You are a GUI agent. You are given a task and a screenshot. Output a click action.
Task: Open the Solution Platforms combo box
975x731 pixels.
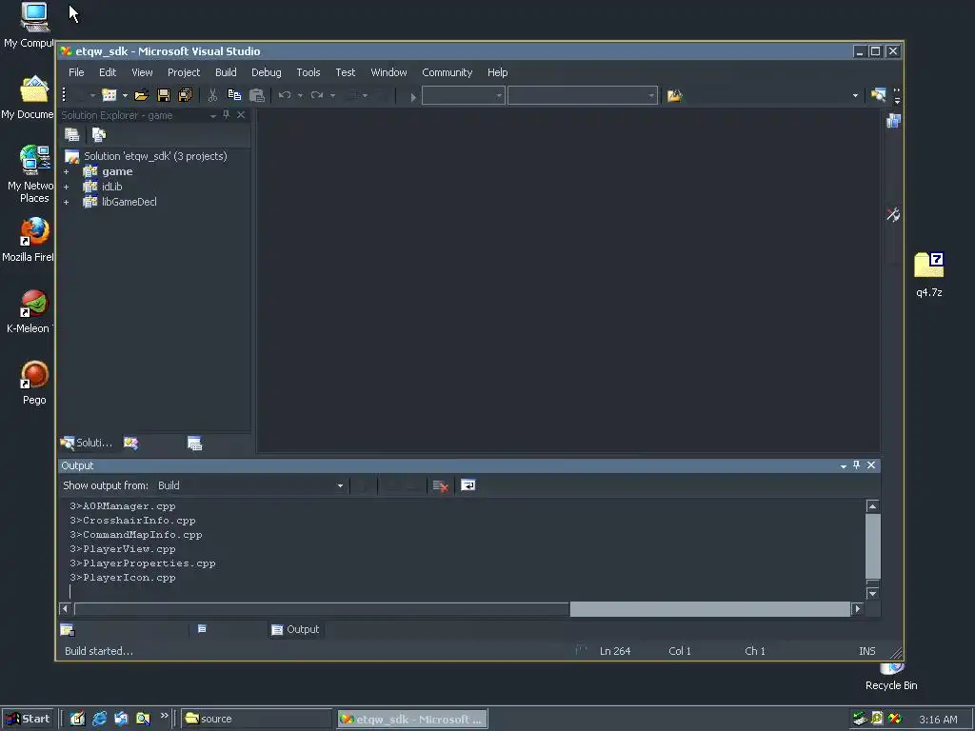[x=583, y=96]
